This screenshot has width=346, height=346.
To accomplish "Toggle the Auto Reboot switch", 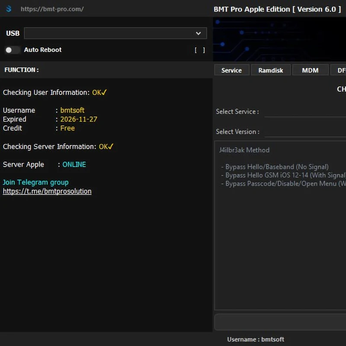I will coord(13,50).
